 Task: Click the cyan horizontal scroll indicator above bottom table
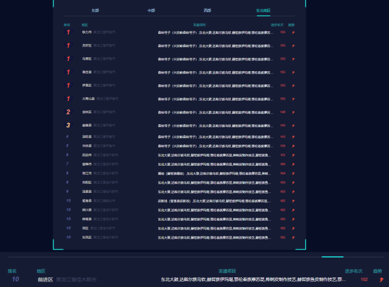pyautogui.click(x=332, y=257)
